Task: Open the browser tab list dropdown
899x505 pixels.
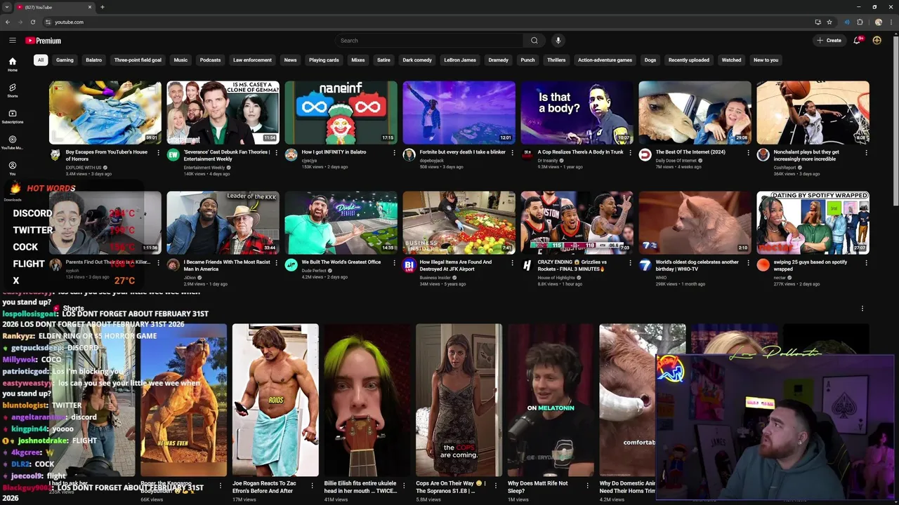Action: pos(7,7)
